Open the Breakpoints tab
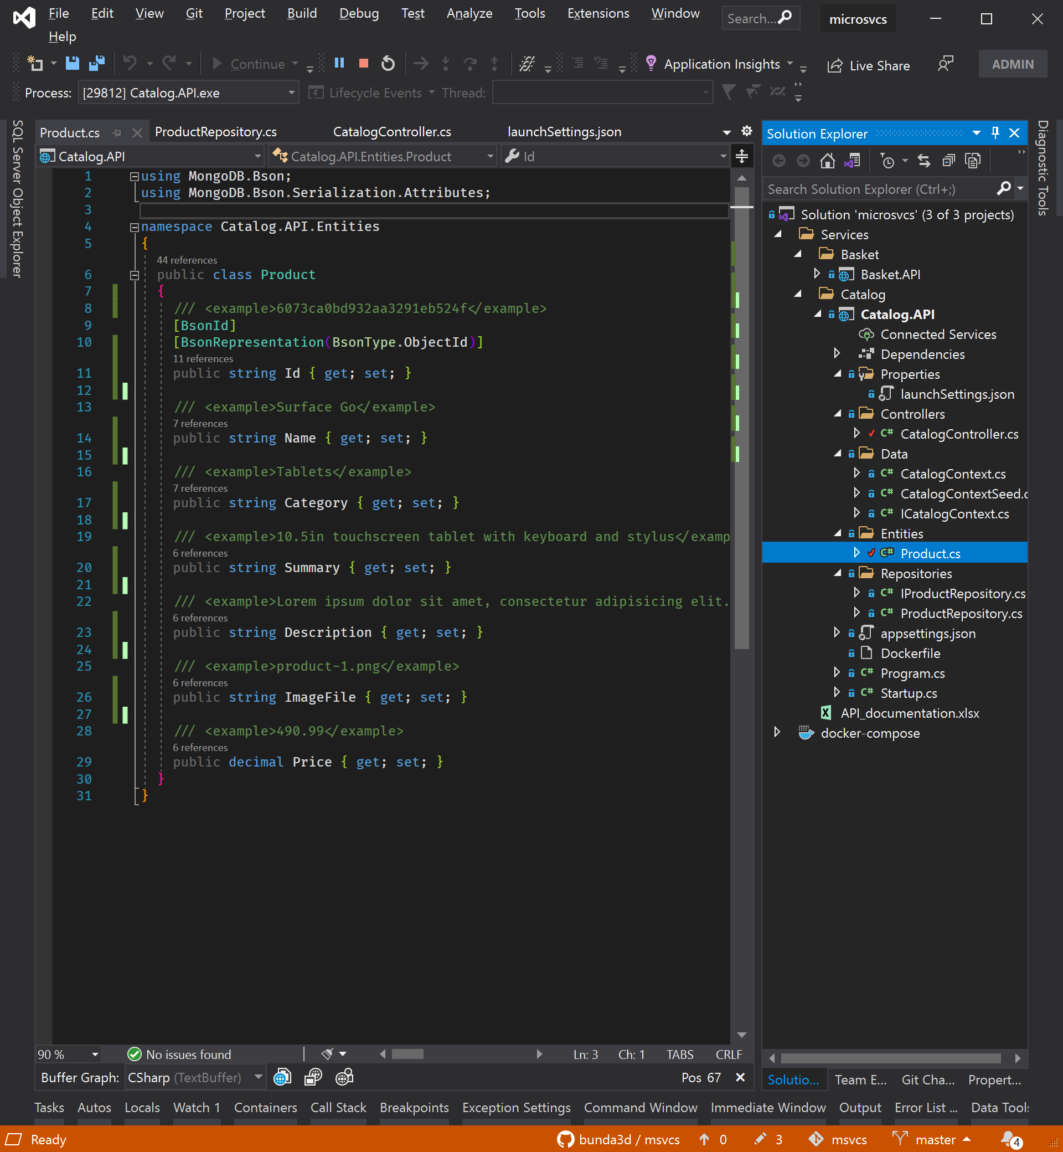 pyautogui.click(x=414, y=1107)
